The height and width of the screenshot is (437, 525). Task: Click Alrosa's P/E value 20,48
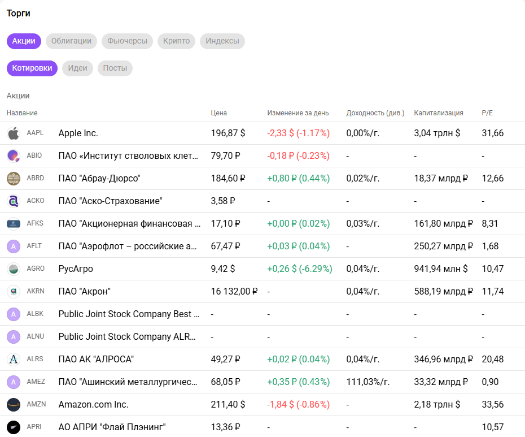point(492,359)
